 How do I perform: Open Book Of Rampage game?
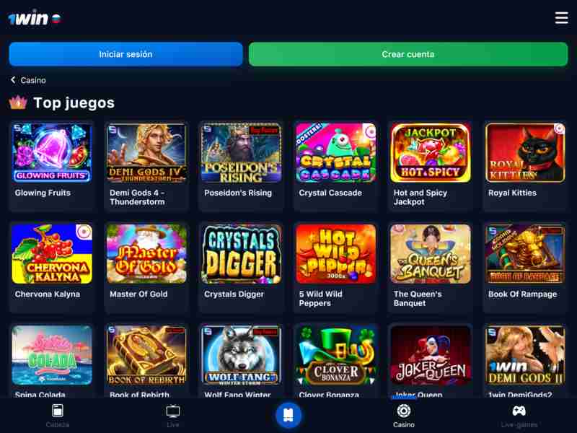pos(525,254)
